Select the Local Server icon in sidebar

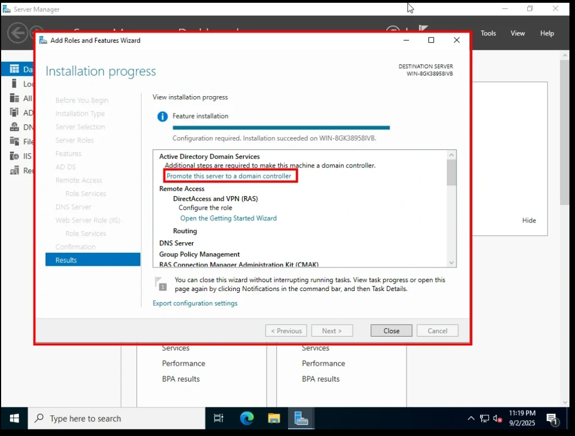14,84
